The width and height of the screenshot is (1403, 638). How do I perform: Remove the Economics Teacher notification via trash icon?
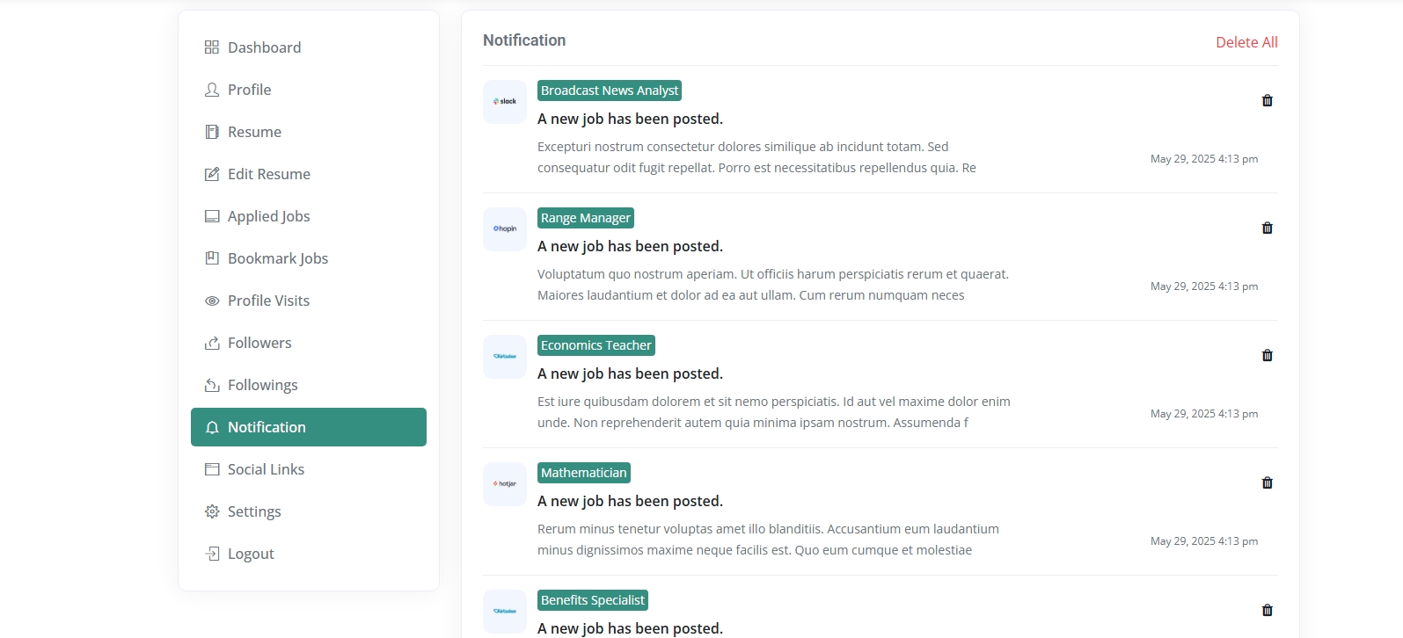pyautogui.click(x=1267, y=355)
